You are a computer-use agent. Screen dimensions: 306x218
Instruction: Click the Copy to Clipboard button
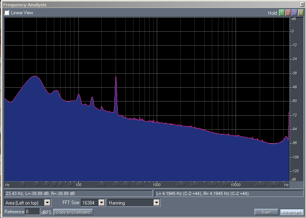click(73, 212)
